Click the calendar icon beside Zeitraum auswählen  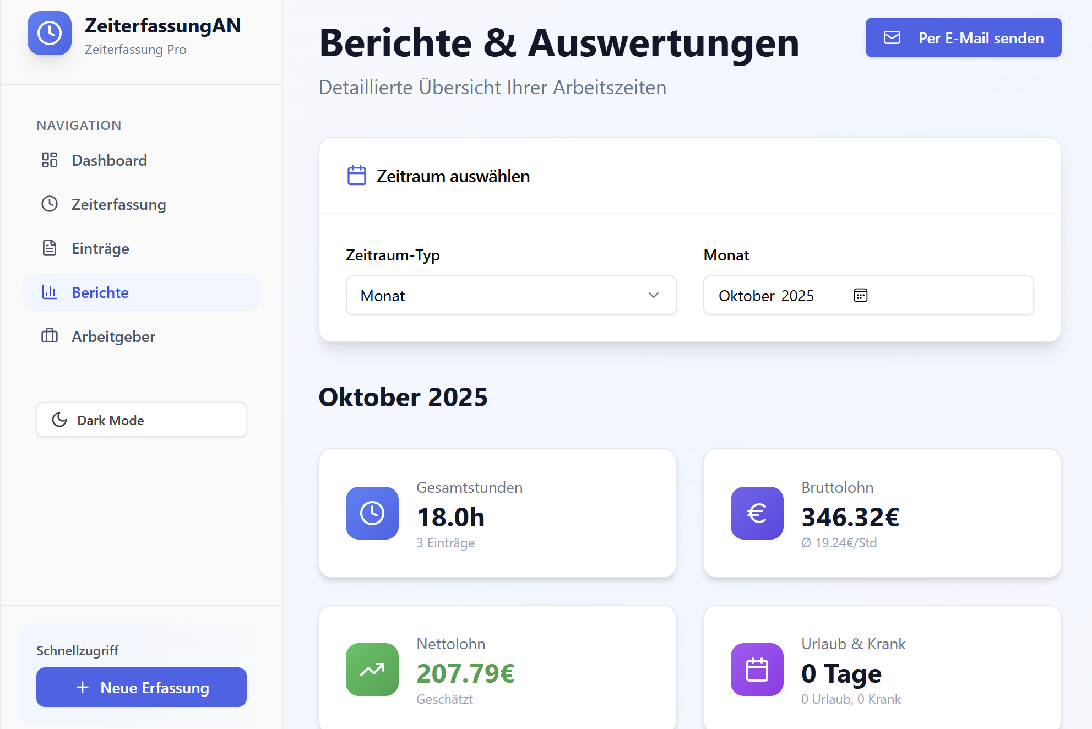coord(357,176)
